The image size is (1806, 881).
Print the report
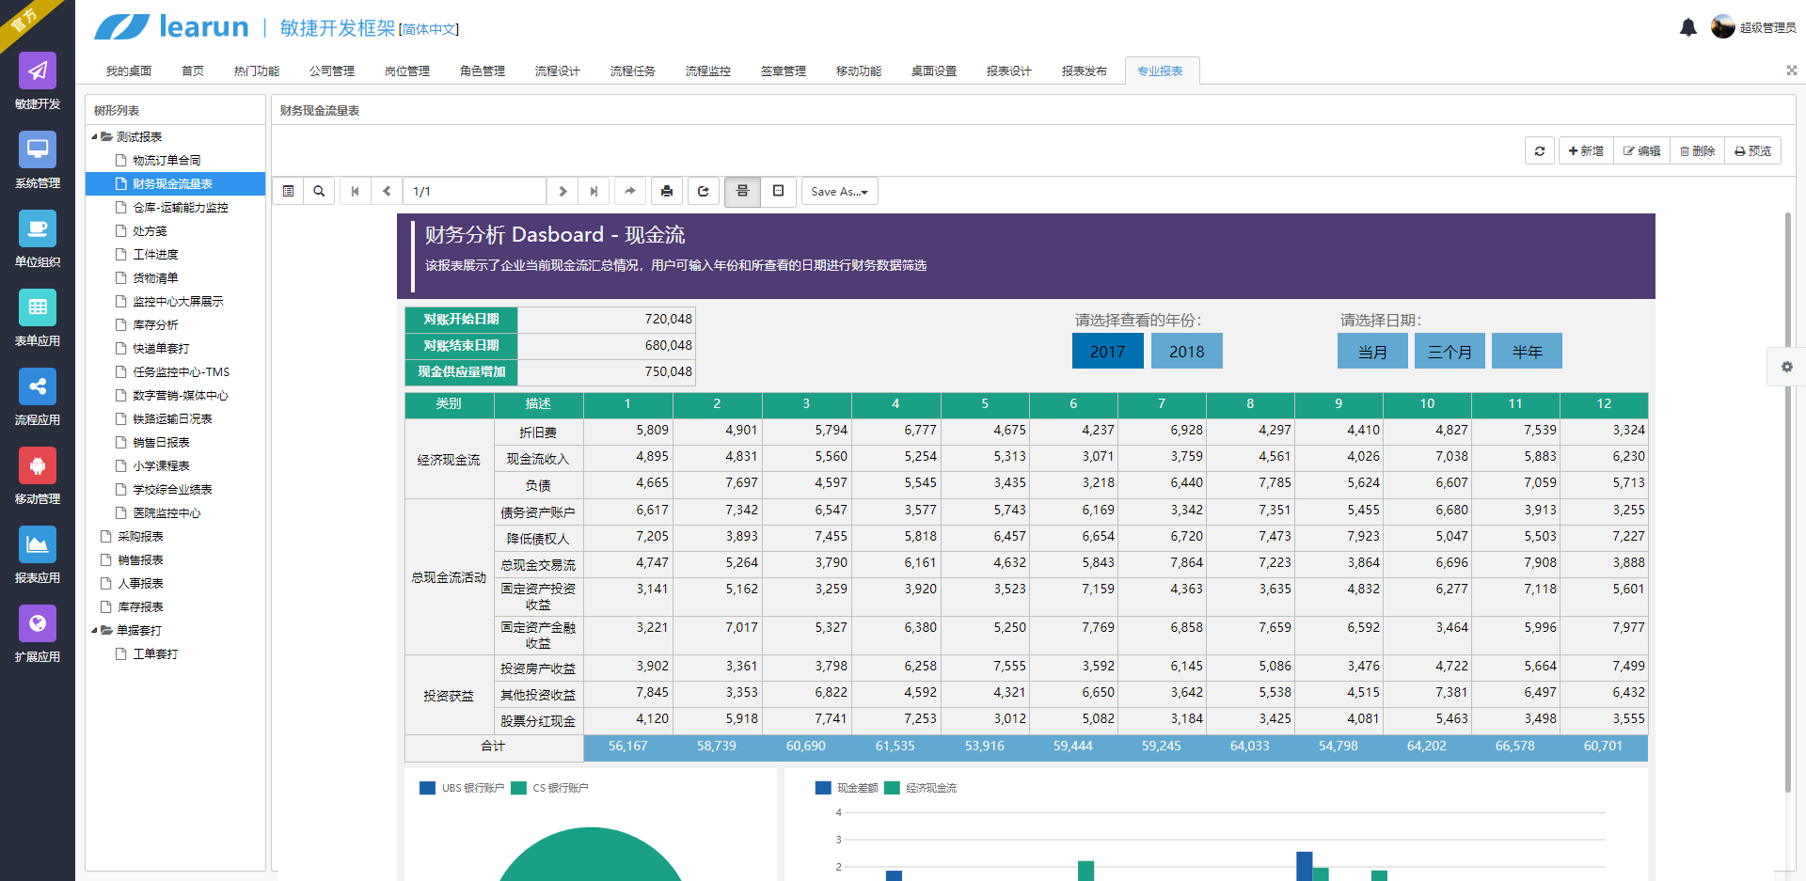[667, 191]
